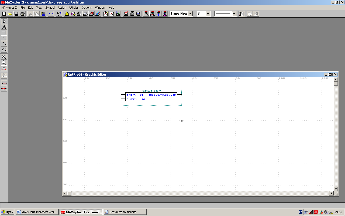This screenshot has width=345, height=216.
Task: Open the Timing Analyzer toolbar icon
Action: [91, 13]
